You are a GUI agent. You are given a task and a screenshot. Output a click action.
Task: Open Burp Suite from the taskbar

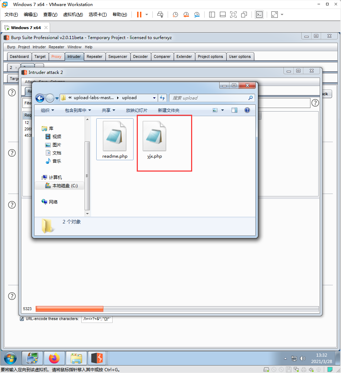pyautogui.click(x=97, y=358)
